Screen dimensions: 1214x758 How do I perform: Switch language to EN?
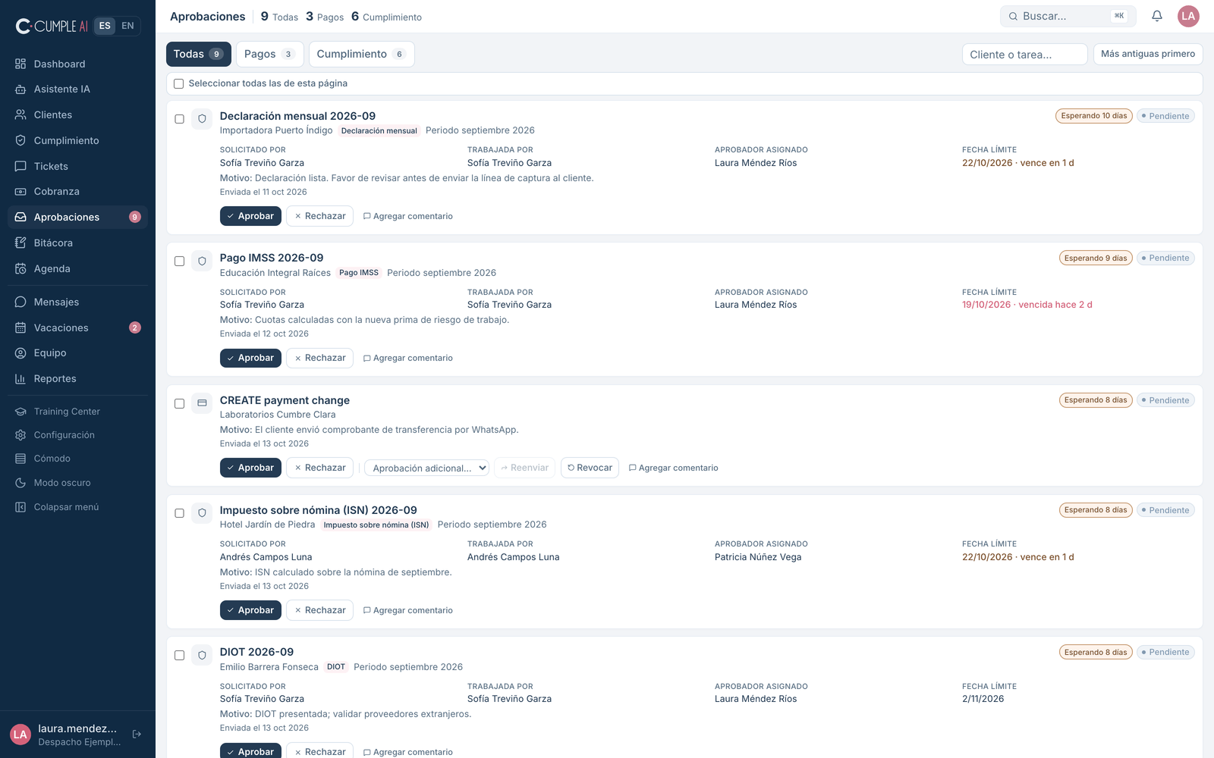(127, 26)
